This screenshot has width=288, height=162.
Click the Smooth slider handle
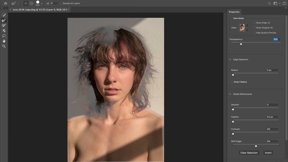tap(233, 109)
